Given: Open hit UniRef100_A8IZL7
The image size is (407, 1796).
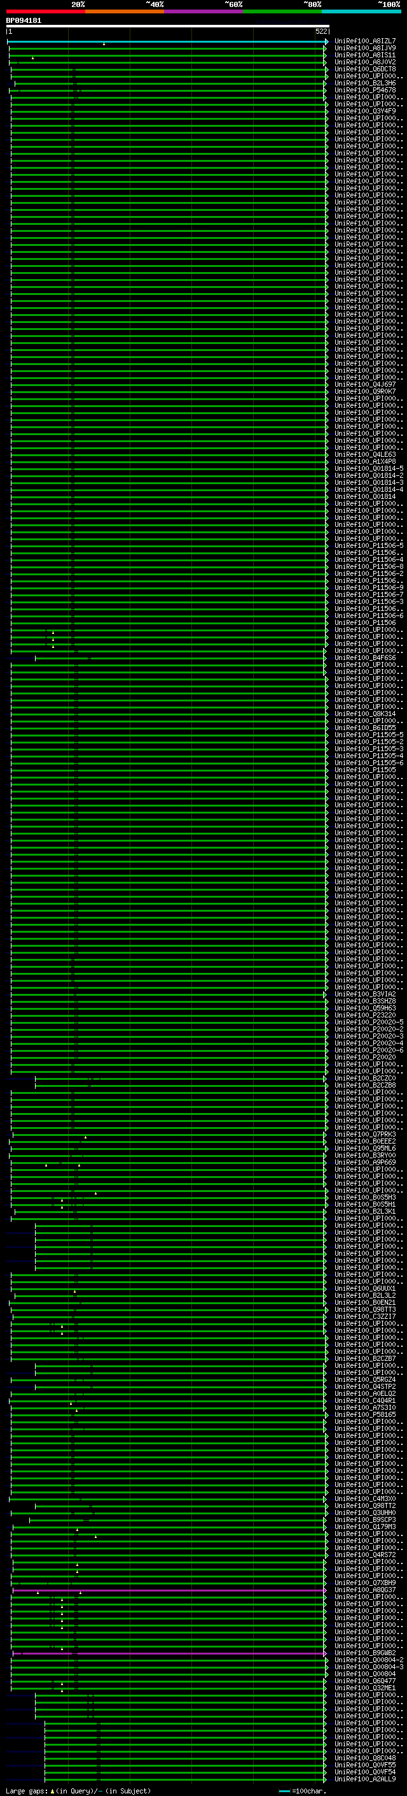Looking at the screenshot, I should click(364, 41).
